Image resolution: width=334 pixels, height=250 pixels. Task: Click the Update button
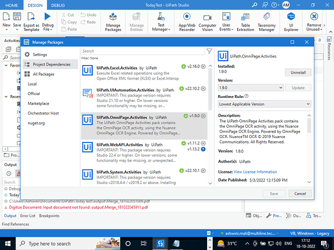[298, 87]
